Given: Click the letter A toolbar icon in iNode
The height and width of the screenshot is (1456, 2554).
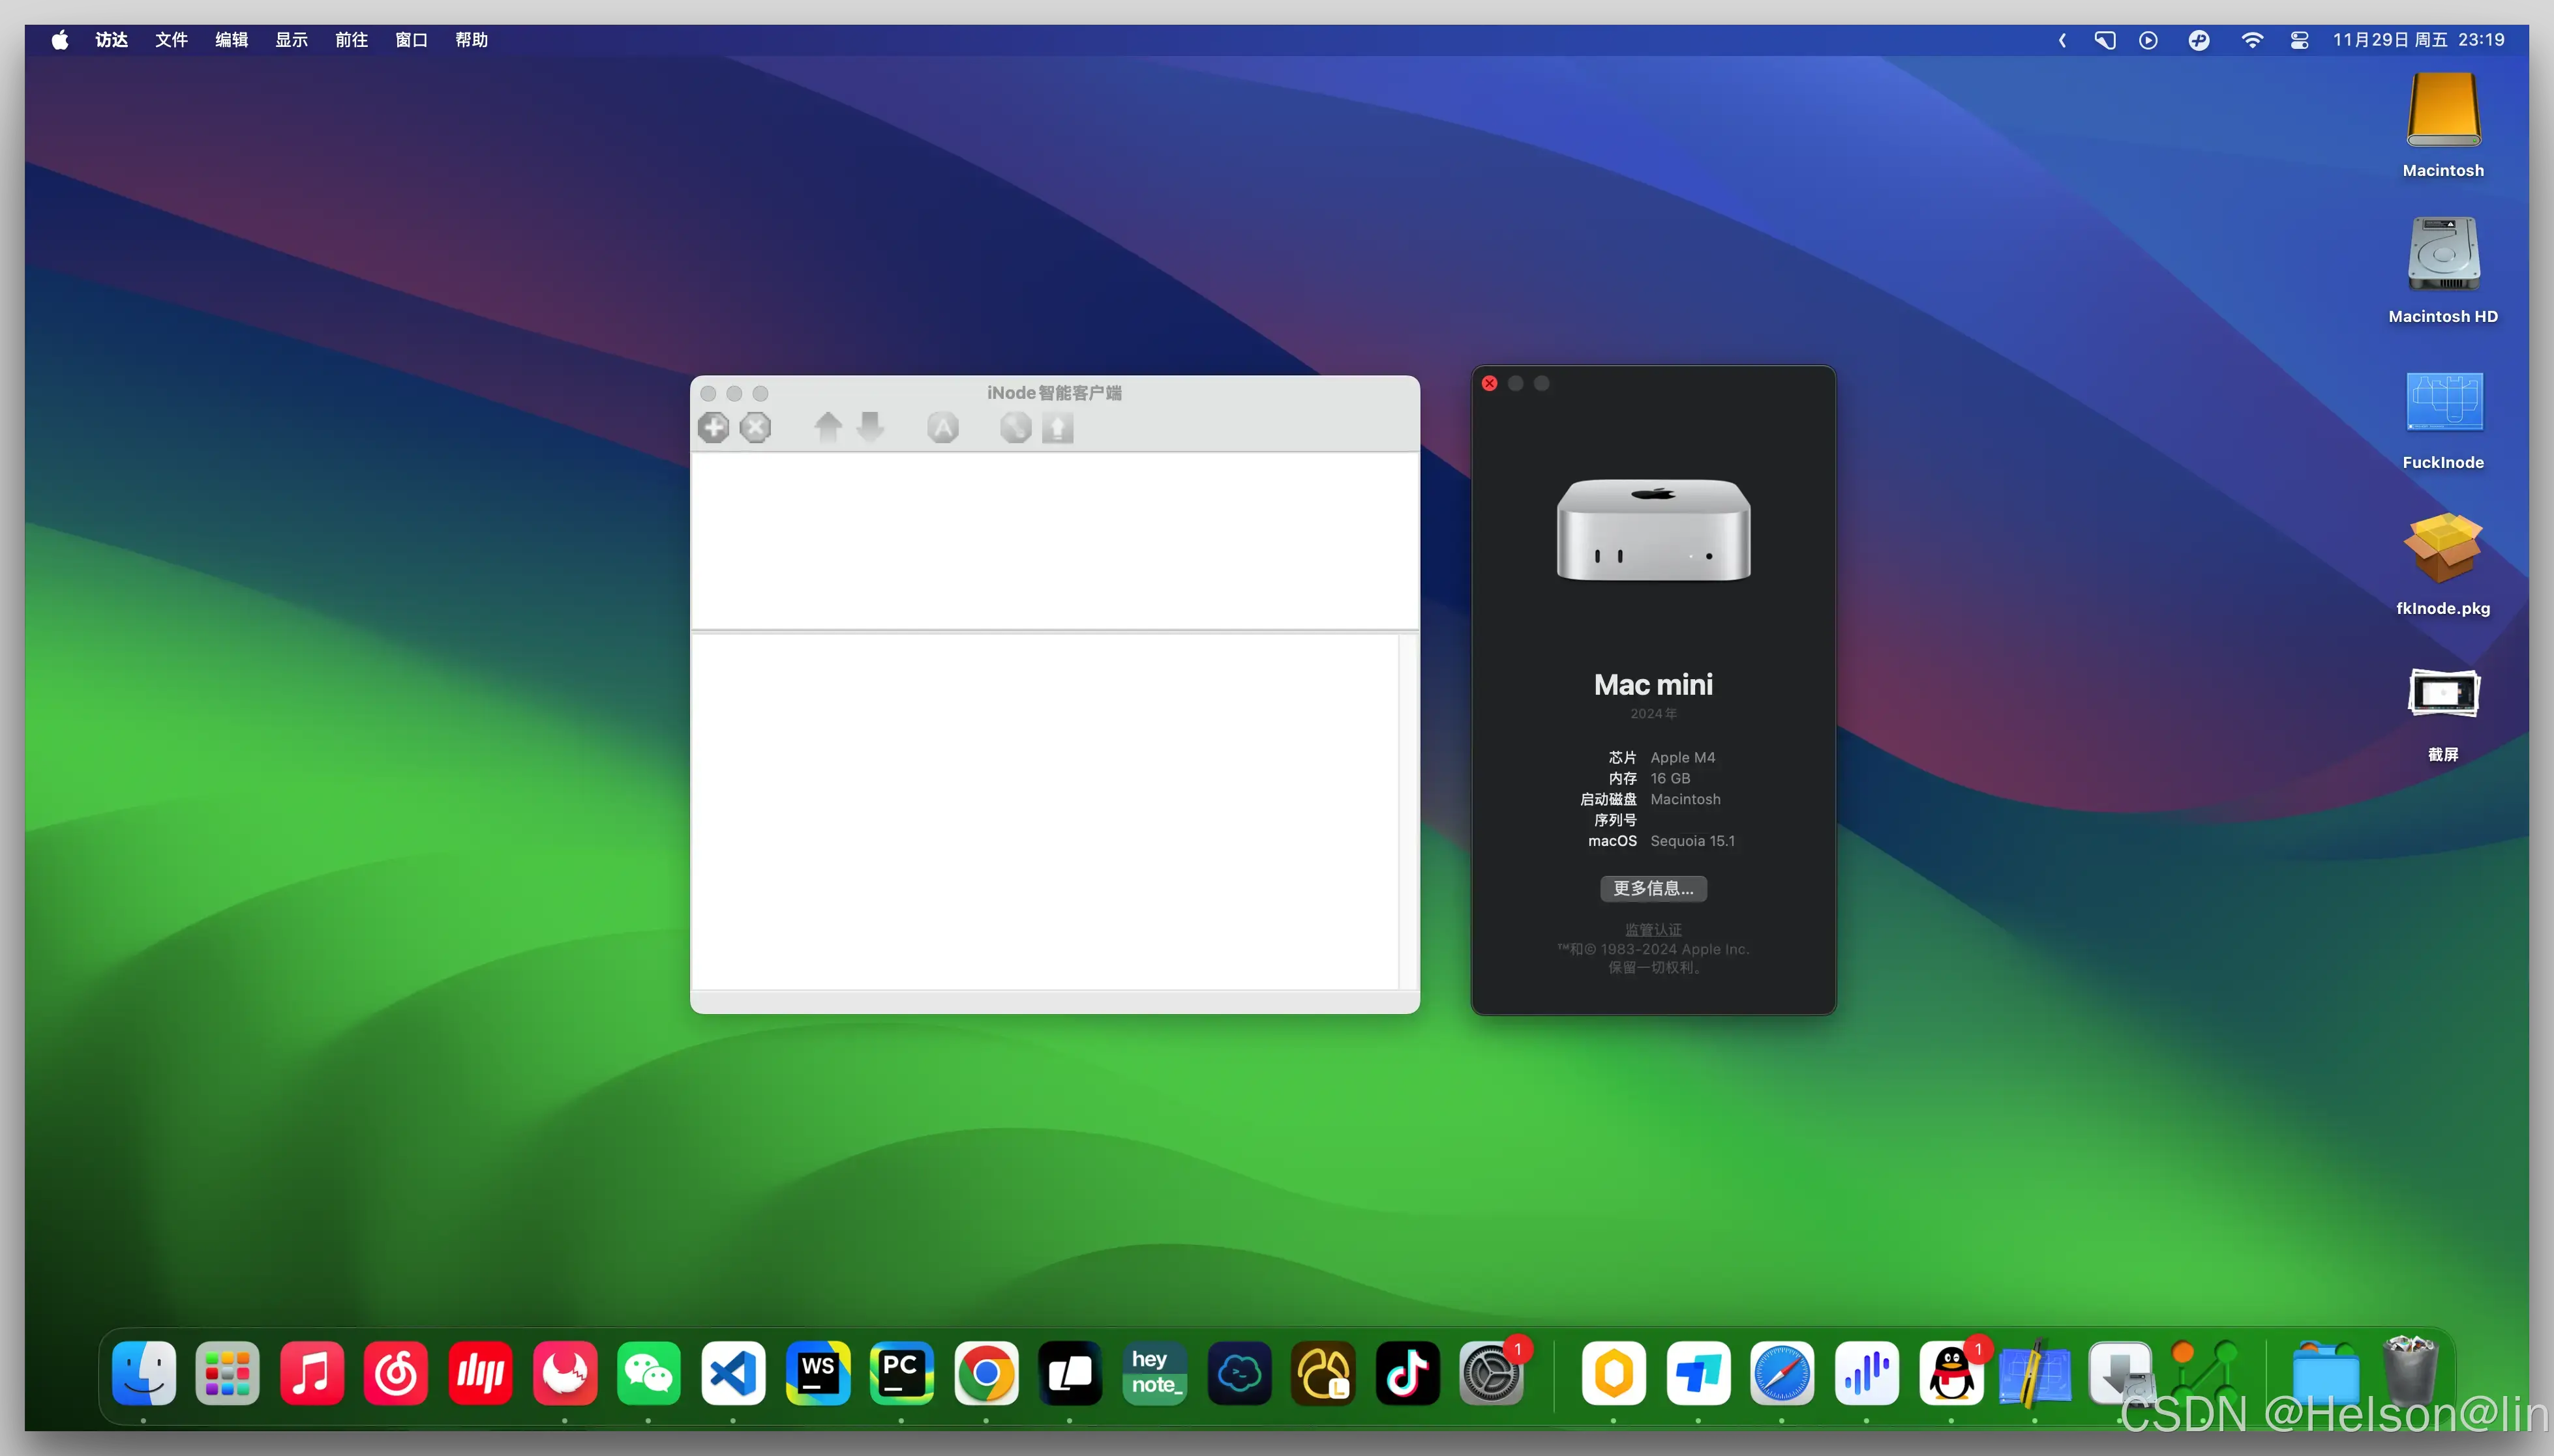Looking at the screenshot, I should 942,428.
